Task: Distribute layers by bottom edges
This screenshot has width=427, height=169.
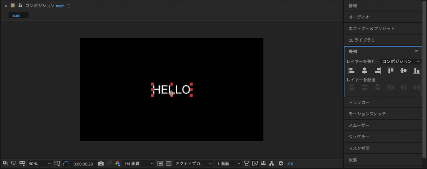Action: [378, 87]
